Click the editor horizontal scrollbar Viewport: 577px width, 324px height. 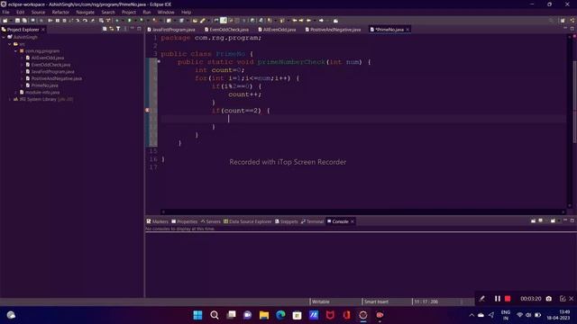click(362, 212)
